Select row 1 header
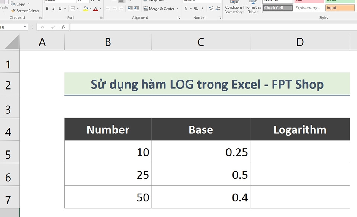This screenshot has width=357, height=217. (x=10, y=61)
